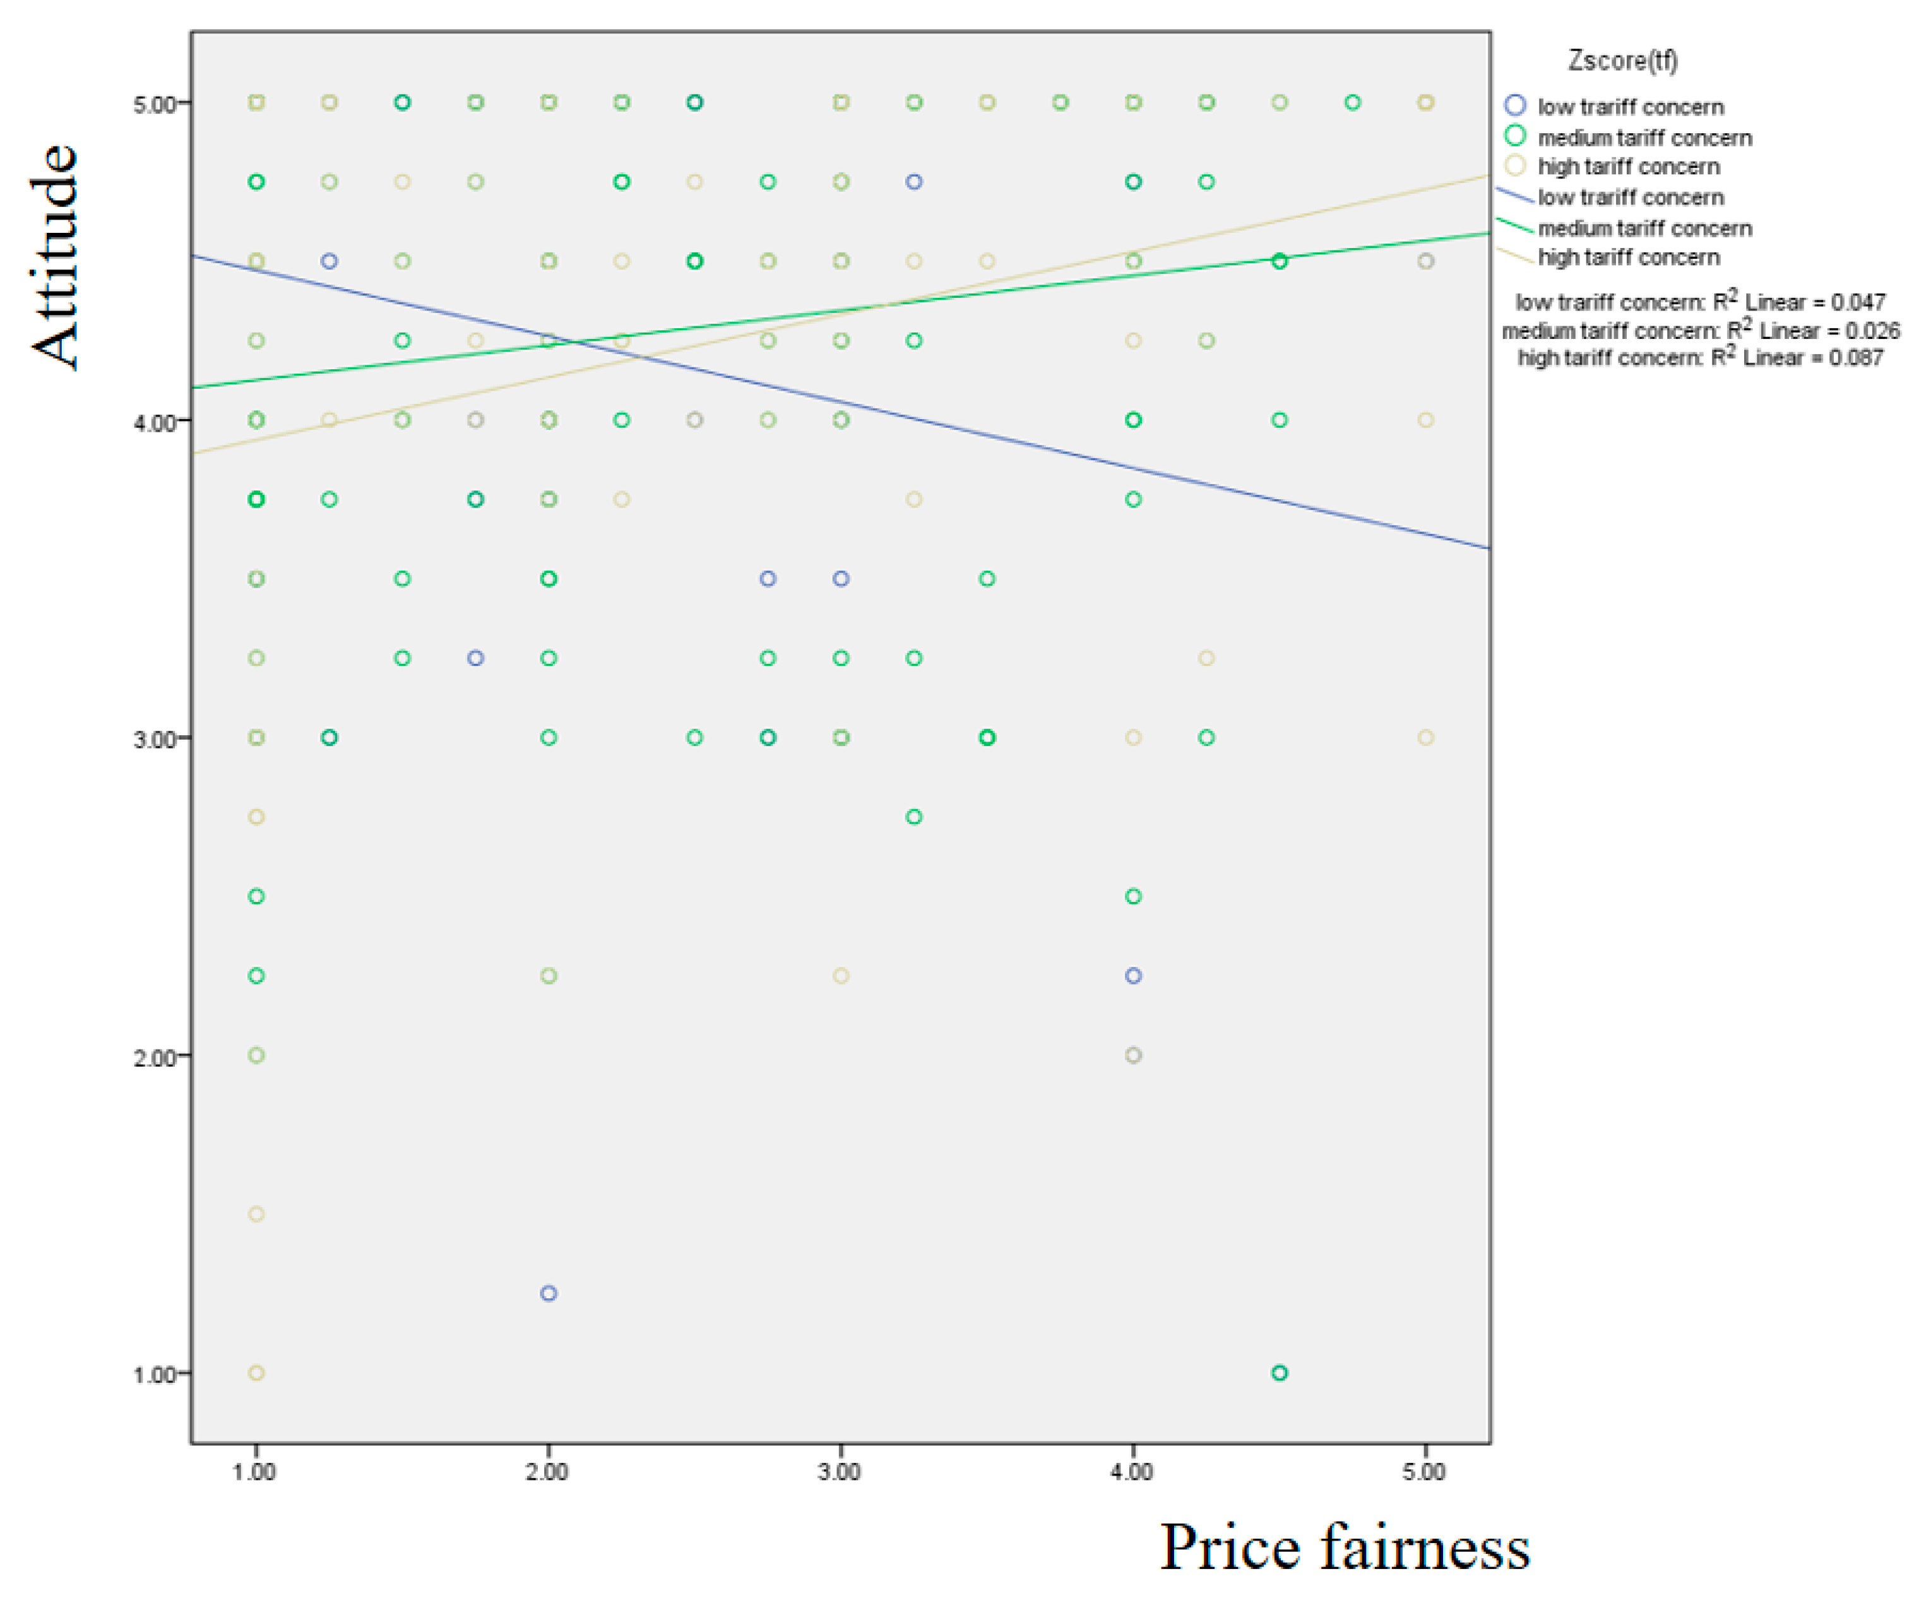The height and width of the screenshot is (1598, 1919).
Task: Click the blue low trariff concern circle marker in legend
Action: tap(1514, 106)
